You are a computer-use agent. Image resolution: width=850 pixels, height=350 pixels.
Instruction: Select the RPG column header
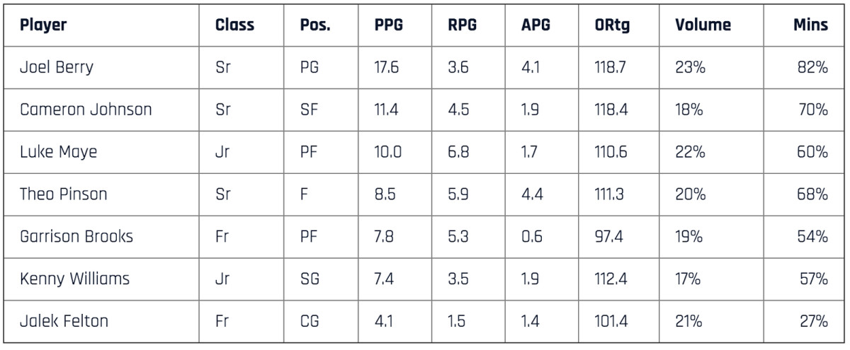click(x=462, y=25)
